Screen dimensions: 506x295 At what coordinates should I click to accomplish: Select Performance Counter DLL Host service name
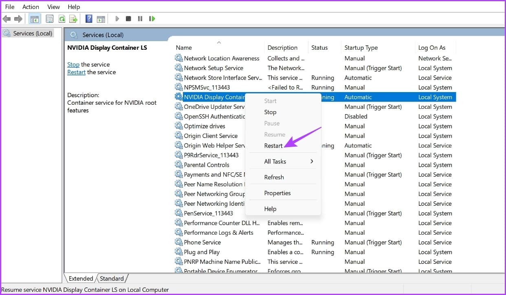(222, 223)
